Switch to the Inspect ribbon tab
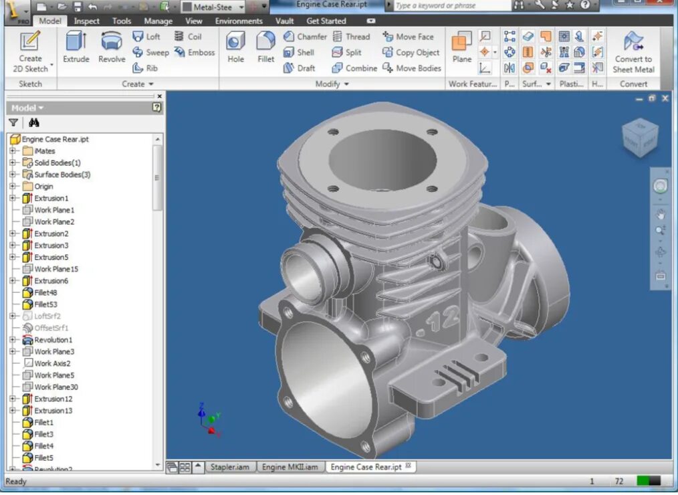678x495 pixels. coord(86,21)
